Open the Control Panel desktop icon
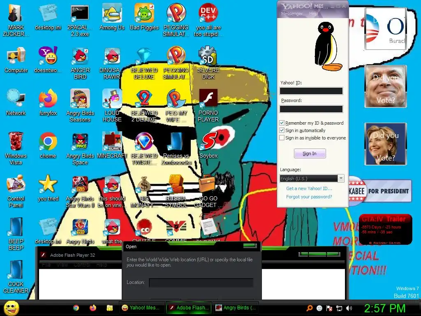Screen dimensions: 421x316 pos(16,192)
